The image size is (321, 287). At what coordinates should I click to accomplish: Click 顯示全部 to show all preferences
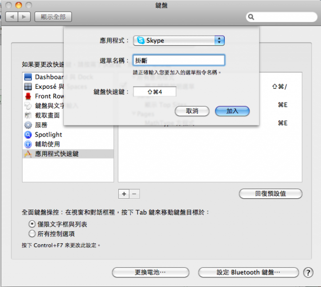coord(53,17)
